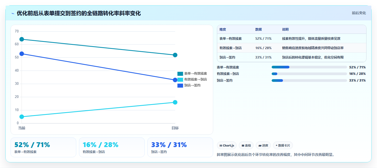Open the 52% / 71% data card

(x=43, y=147)
